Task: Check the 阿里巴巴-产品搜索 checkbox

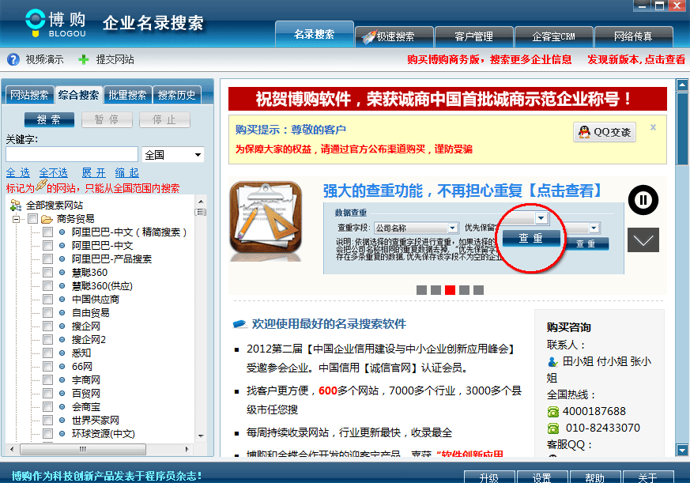Action: (48, 259)
